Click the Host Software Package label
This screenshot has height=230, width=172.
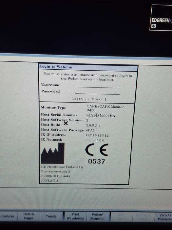tap(62, 130)
